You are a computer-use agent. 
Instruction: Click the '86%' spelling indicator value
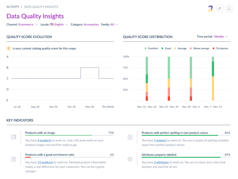click(x=227, y=133)
